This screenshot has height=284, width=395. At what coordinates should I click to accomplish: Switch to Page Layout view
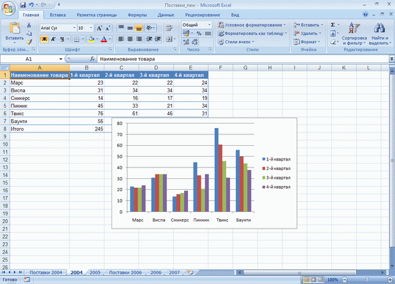pyautogui.click(x=313, y=280)
